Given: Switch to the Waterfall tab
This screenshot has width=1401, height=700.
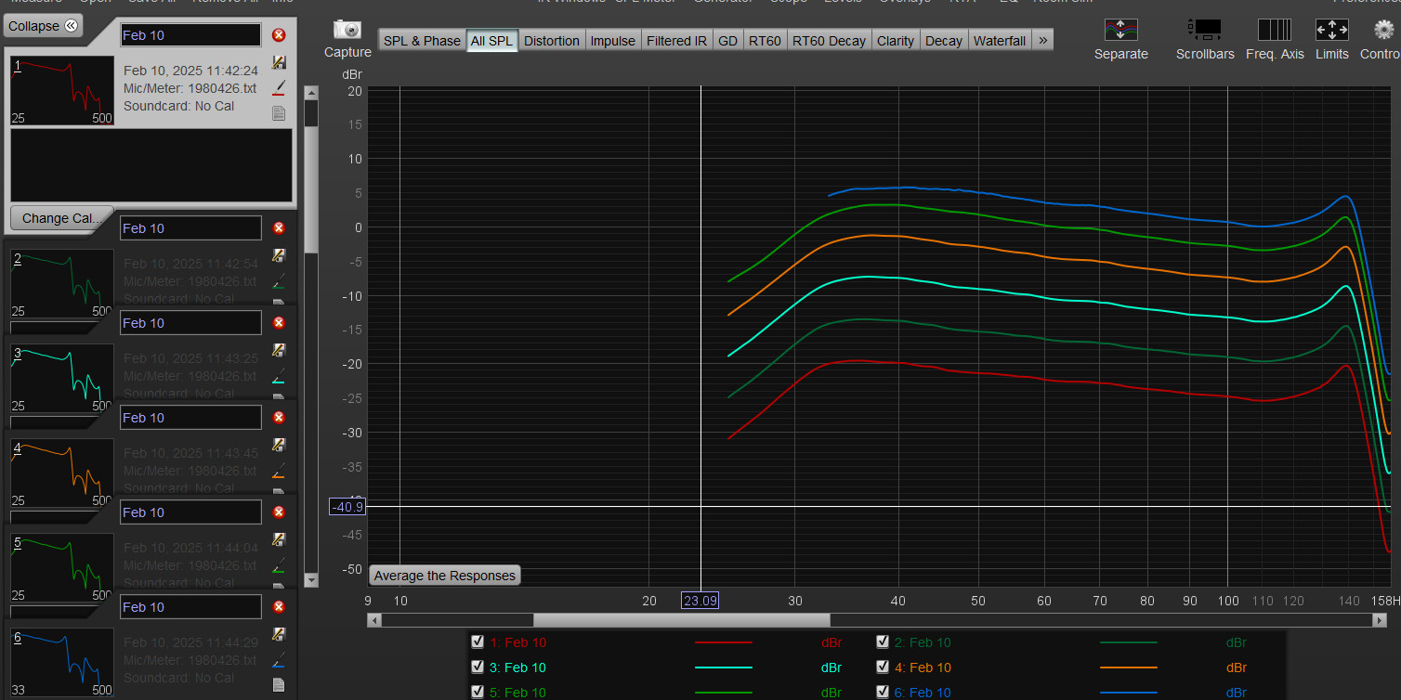Looking at the screenshot, I should pyautogui.click(x=1000, y=40).
